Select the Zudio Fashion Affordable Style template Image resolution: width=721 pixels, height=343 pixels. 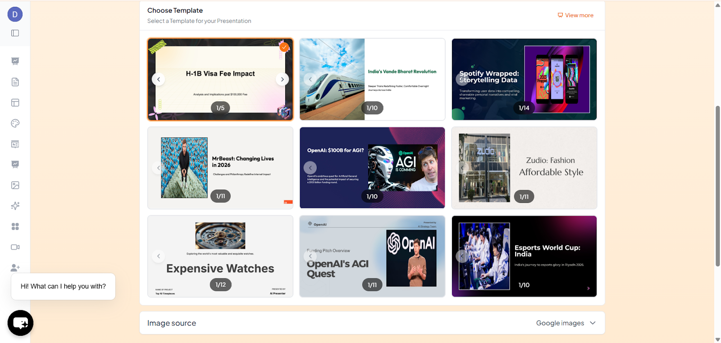[x=524, y=168]
